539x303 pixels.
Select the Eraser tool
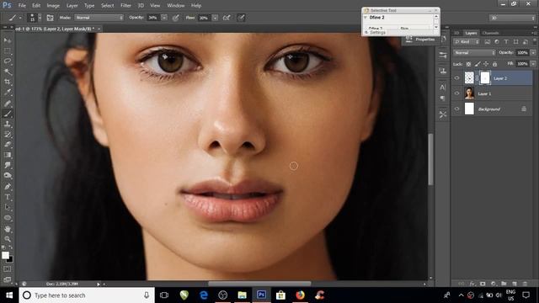click(8, 144)
